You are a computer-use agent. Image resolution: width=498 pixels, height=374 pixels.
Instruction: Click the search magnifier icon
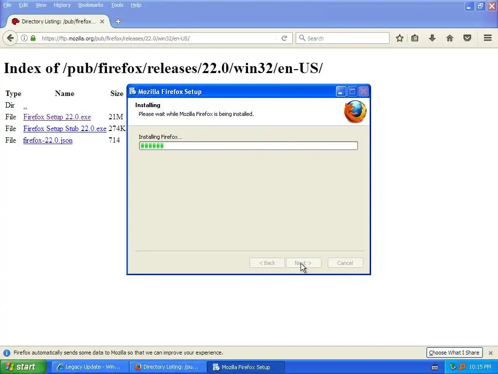pyautogui.click(x=302, y=38)
